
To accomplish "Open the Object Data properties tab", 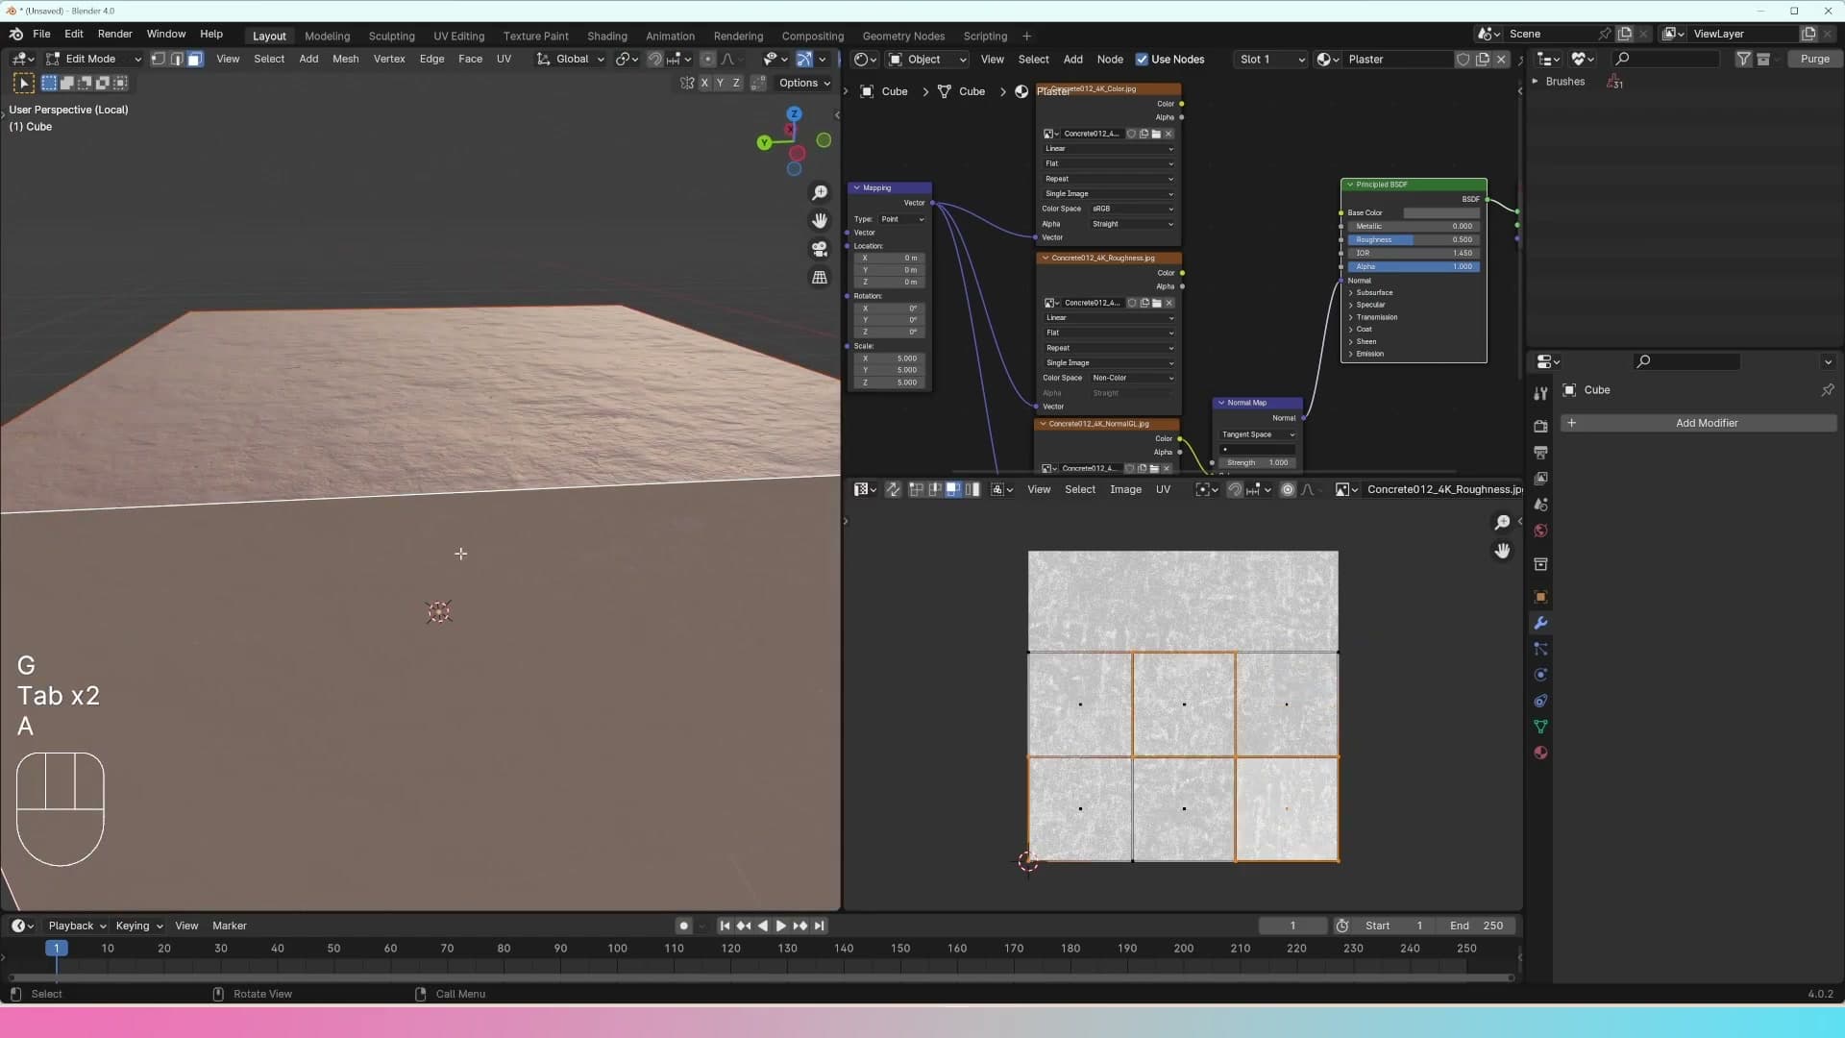I will pyautogui.click(x=1540, y=727).
